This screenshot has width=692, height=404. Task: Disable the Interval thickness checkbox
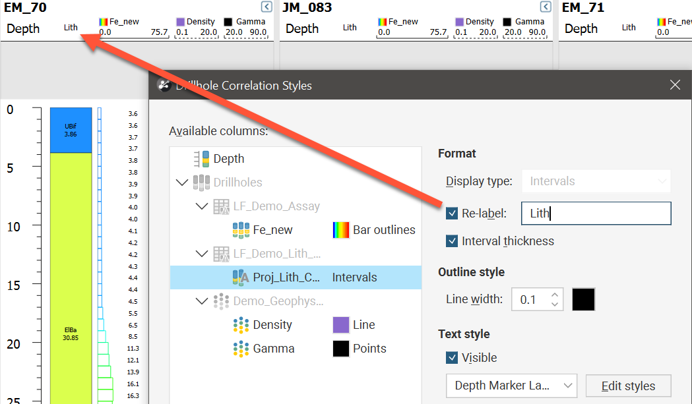(452, 241)
